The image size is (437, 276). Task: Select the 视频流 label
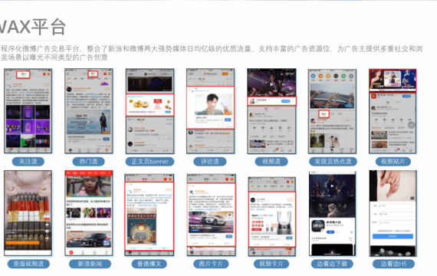(x=271, y=162)
